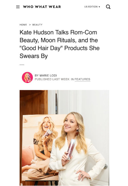Click the poster on the easel in photo
This screenshot has height=186, width=128.
[x=40, y=147]
